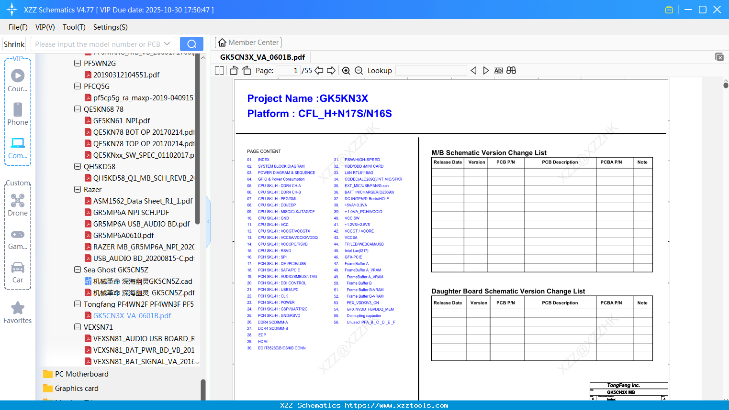Collapse the QE5KN68 78 folder

tap(78, 109)
